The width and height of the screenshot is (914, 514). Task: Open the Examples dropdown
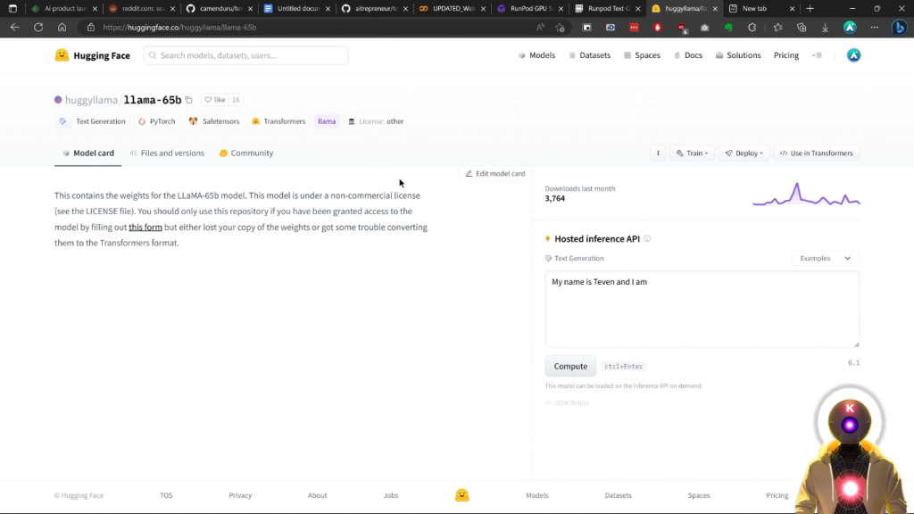coord(825,259)
